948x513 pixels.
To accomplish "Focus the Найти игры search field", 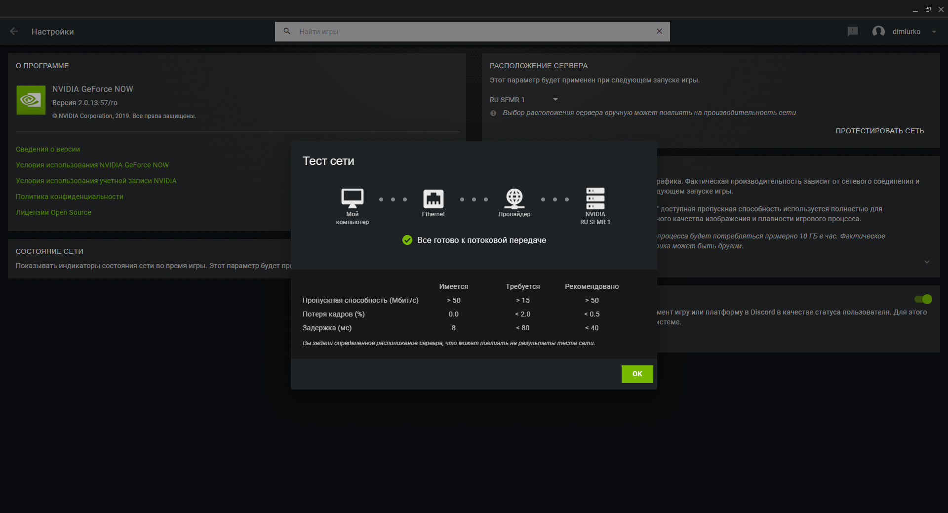I will [473, 32].
